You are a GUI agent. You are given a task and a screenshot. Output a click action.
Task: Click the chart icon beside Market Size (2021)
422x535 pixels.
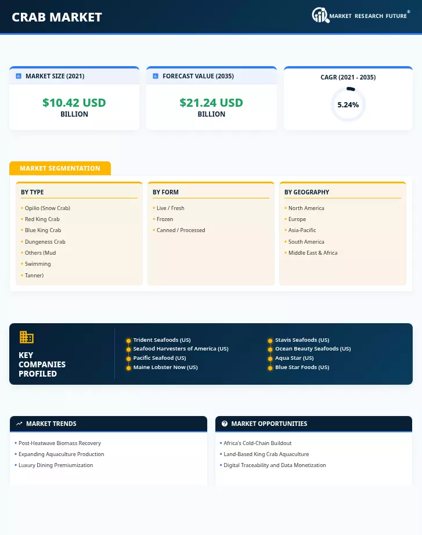coord(19,76)
